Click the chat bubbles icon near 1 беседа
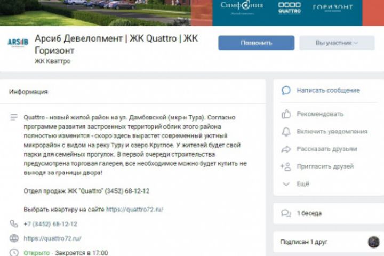Screen dimensions: 384x256 tap(286, 213)
